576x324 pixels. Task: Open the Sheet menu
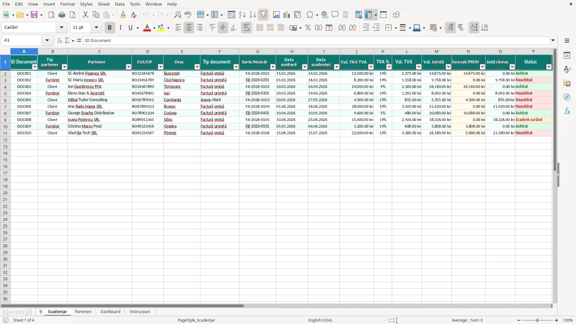(x=104, y=4)
